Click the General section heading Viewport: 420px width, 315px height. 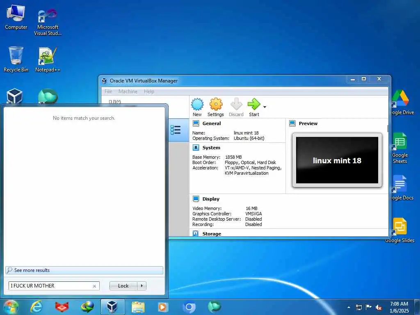point(212,123)
